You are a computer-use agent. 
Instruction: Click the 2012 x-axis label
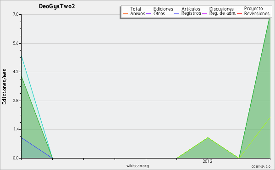tap(208, 161)
